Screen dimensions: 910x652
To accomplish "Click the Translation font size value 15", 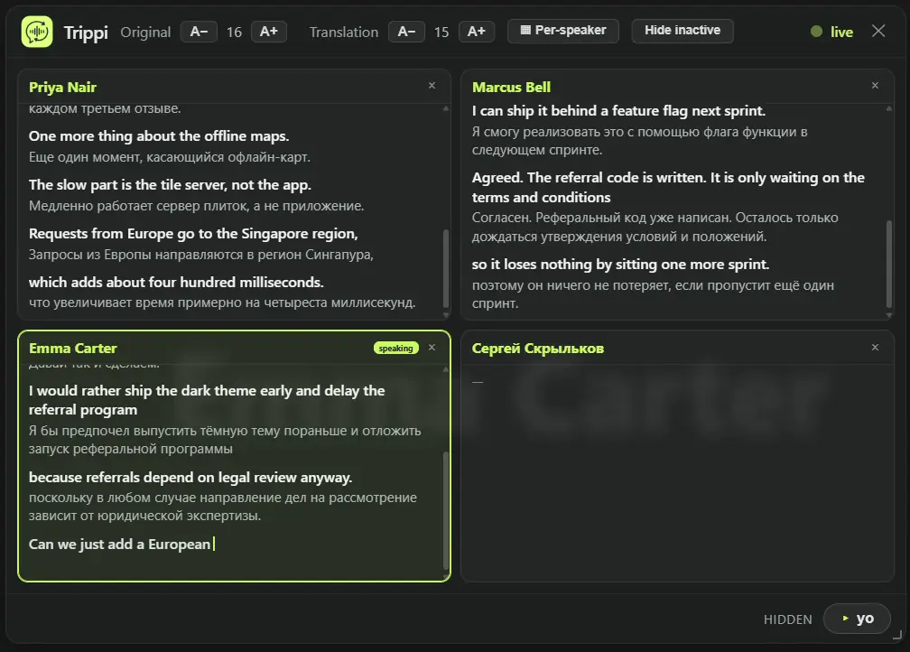I will (441, 32).
